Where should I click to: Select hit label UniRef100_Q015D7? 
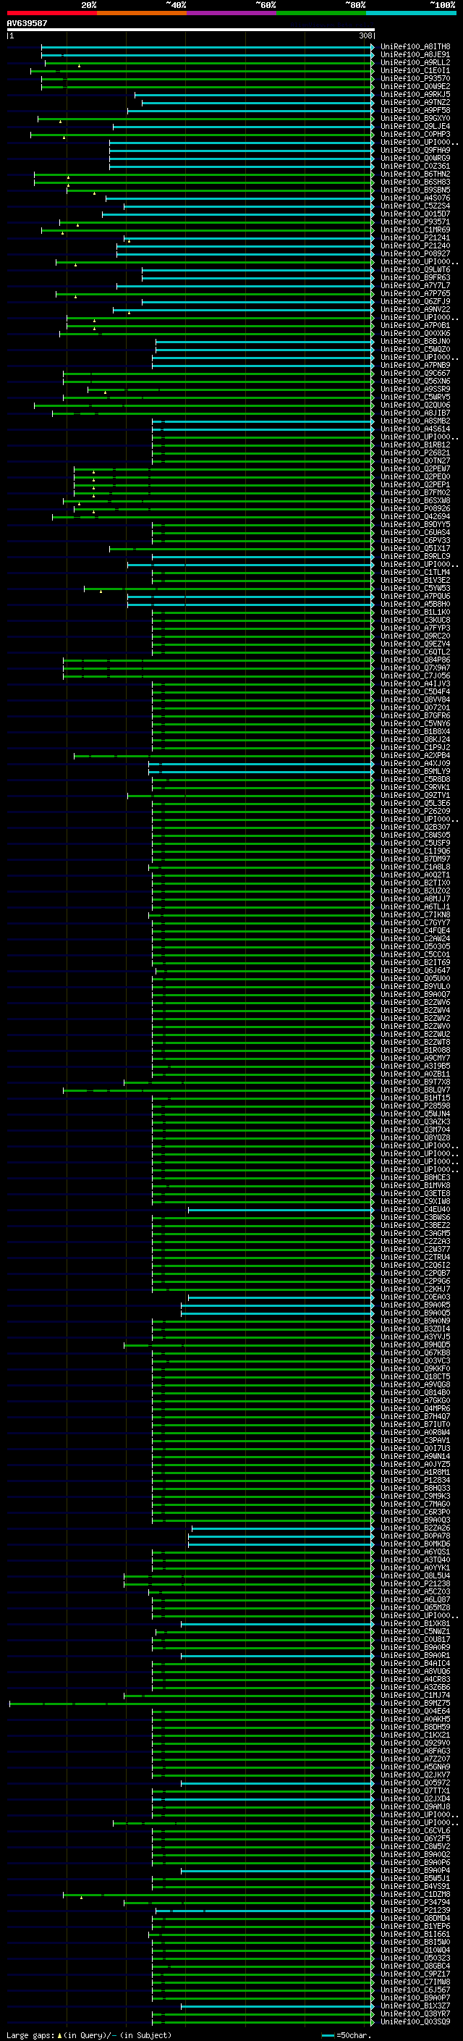(x=415, y=214)
